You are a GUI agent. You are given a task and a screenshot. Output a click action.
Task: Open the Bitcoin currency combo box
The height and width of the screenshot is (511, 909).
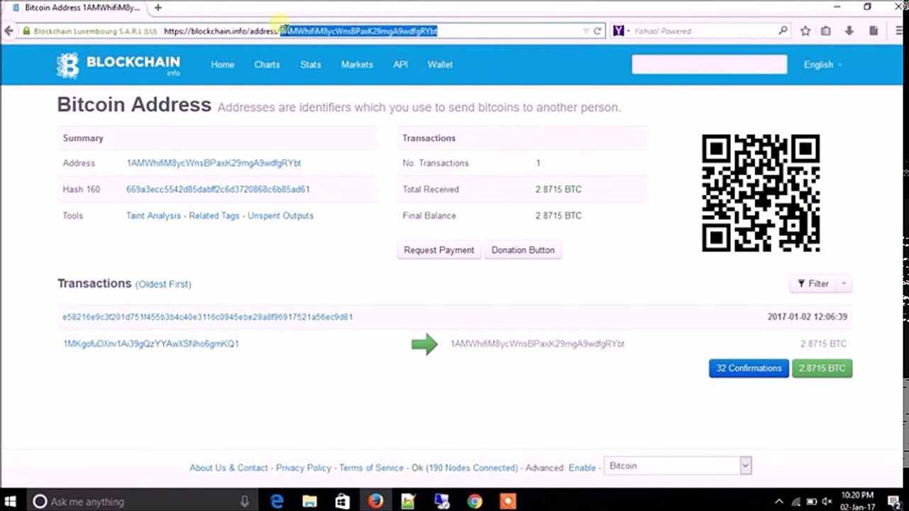[x=677, y=466]
